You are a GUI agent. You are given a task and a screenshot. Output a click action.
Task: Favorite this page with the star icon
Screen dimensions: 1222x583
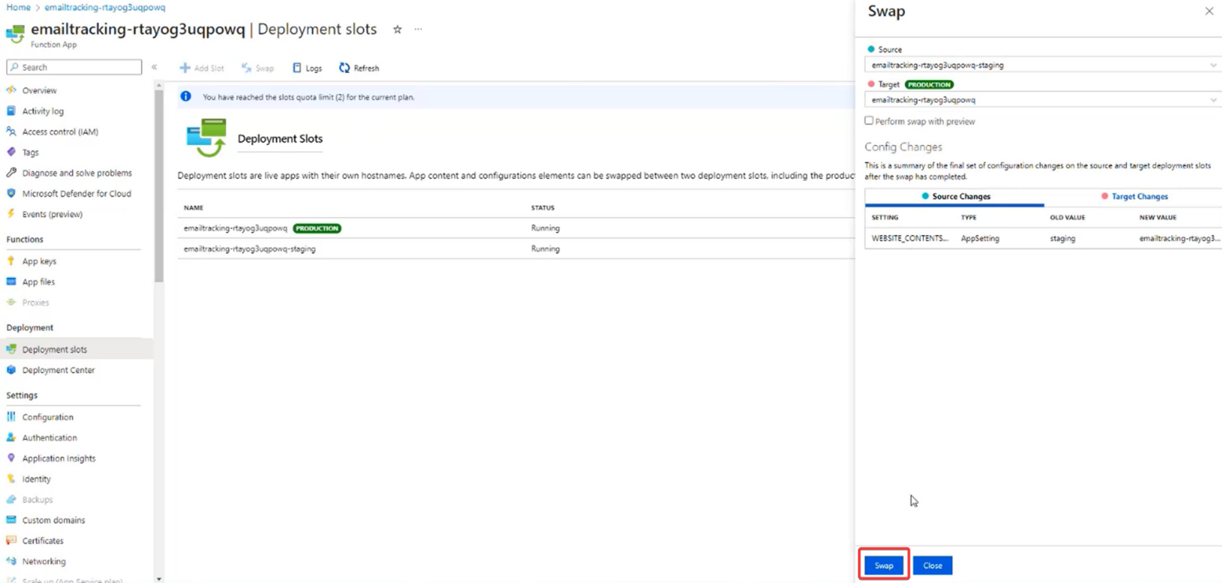pos(397,29)
